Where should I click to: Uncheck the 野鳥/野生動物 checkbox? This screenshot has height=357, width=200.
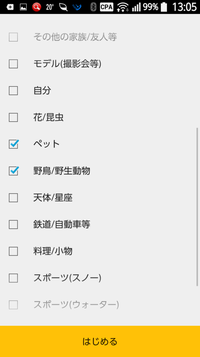(13, 171)
